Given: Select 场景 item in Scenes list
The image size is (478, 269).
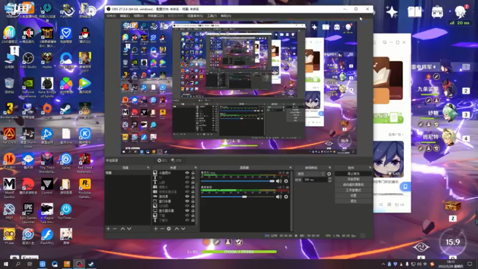Looking at the screenshot, I should (x=127, y=173).
